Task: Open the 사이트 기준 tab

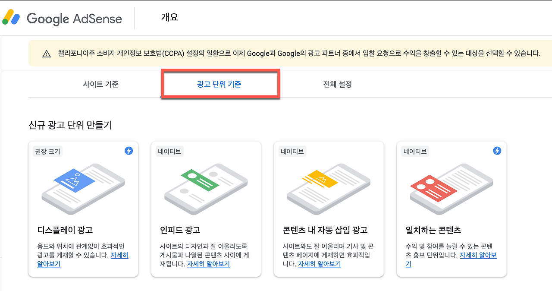Action: tap(100, 84)
